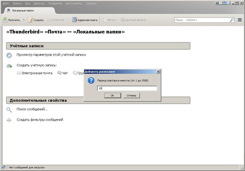Open Просмотр параметров этой учётной записи
Viewport: 245px width, 171px height.
[x=51, y=55]
